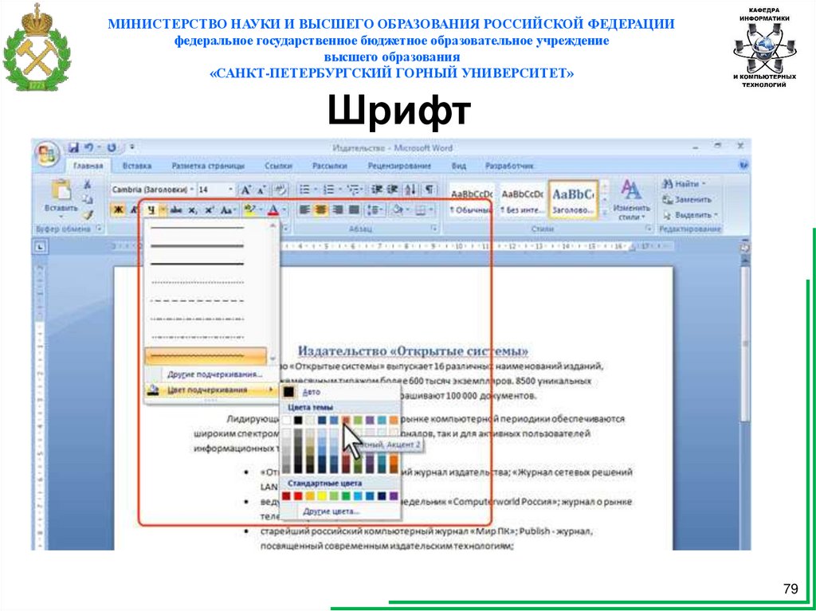This screenshot has height=611, width=816.
Task: Save the document from quick access toolbar
Action: coord(73,148)
